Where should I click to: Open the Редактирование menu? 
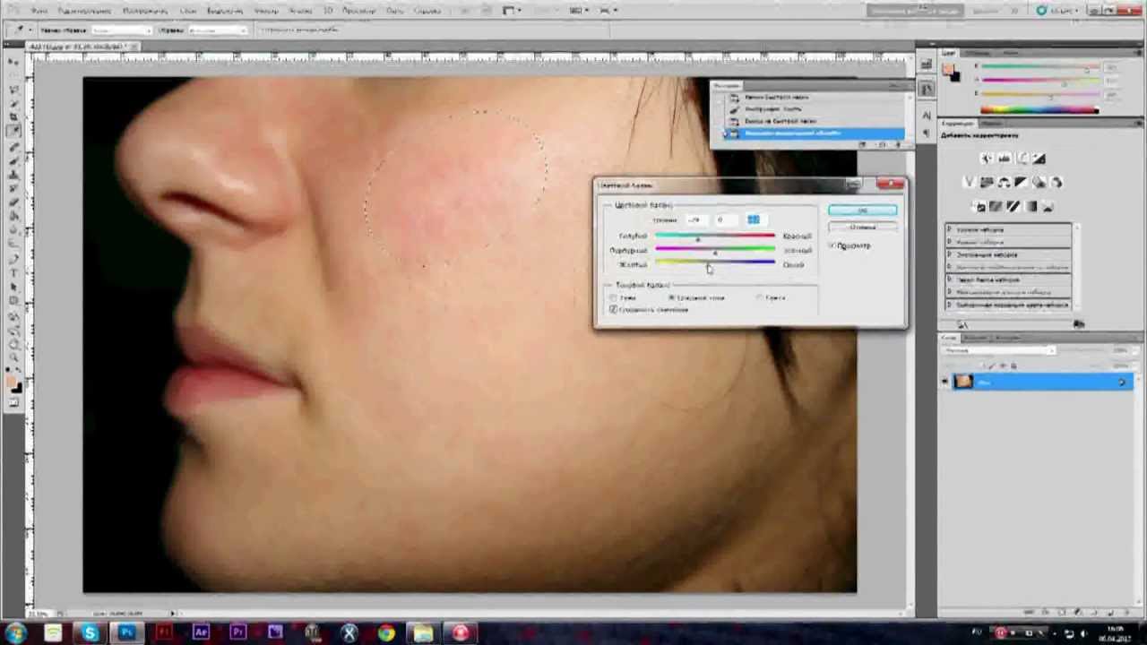tap(84, 10)
